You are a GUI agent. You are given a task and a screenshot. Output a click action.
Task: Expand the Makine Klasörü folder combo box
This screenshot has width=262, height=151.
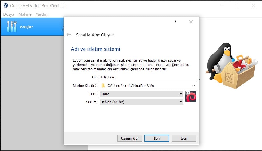193,86
